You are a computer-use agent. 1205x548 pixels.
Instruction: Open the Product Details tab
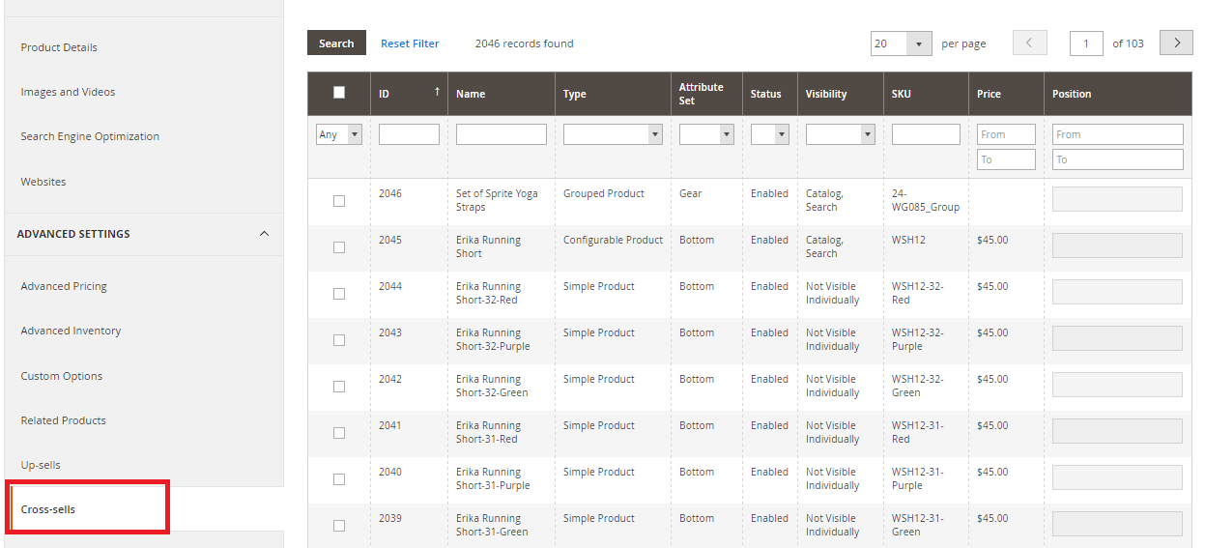click(x=59, y=47)
